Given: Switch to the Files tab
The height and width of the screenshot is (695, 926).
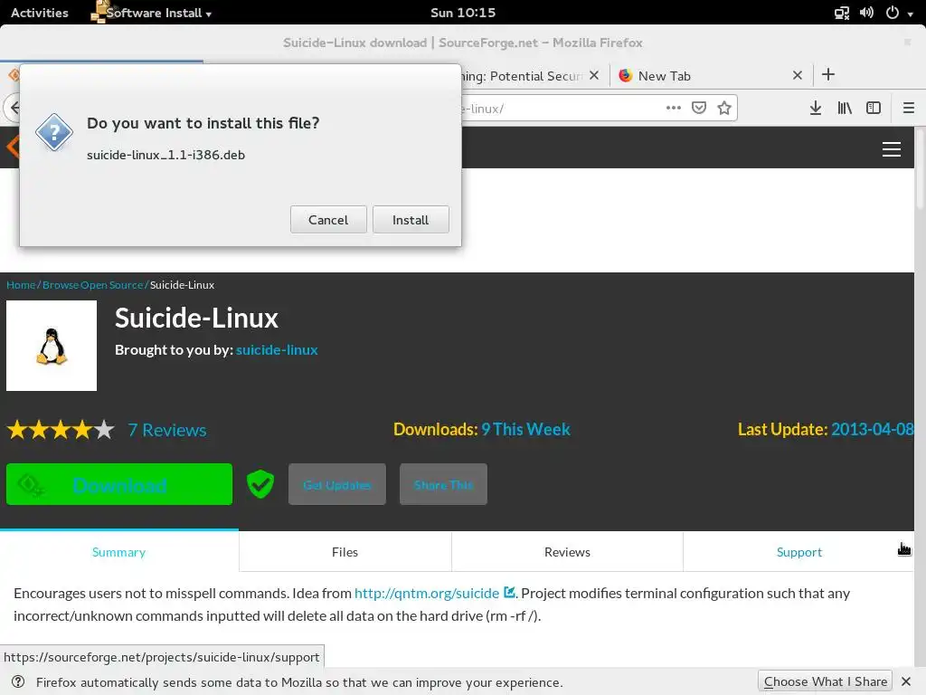Looking at the screenshot, I should [x=345, y=551].
